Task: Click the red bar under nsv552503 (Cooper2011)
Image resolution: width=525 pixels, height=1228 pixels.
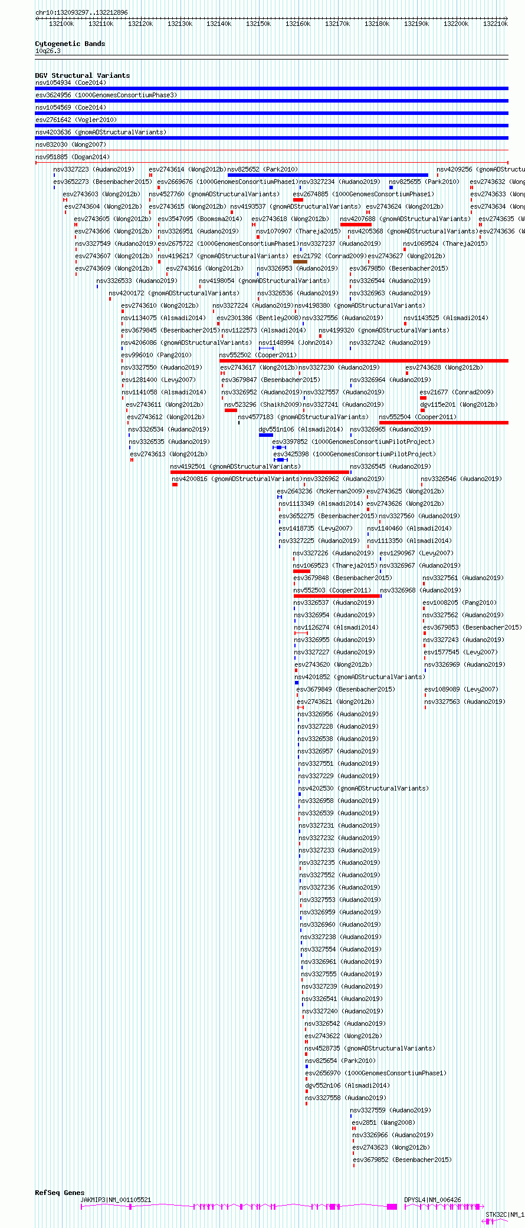Action: pos(337,596)
